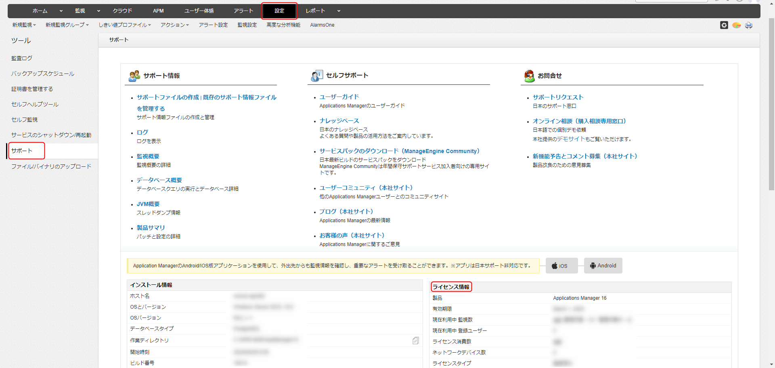The image size is (775, 368).
Task: Open the iOS app download button
Action: [x=561, y=265]
